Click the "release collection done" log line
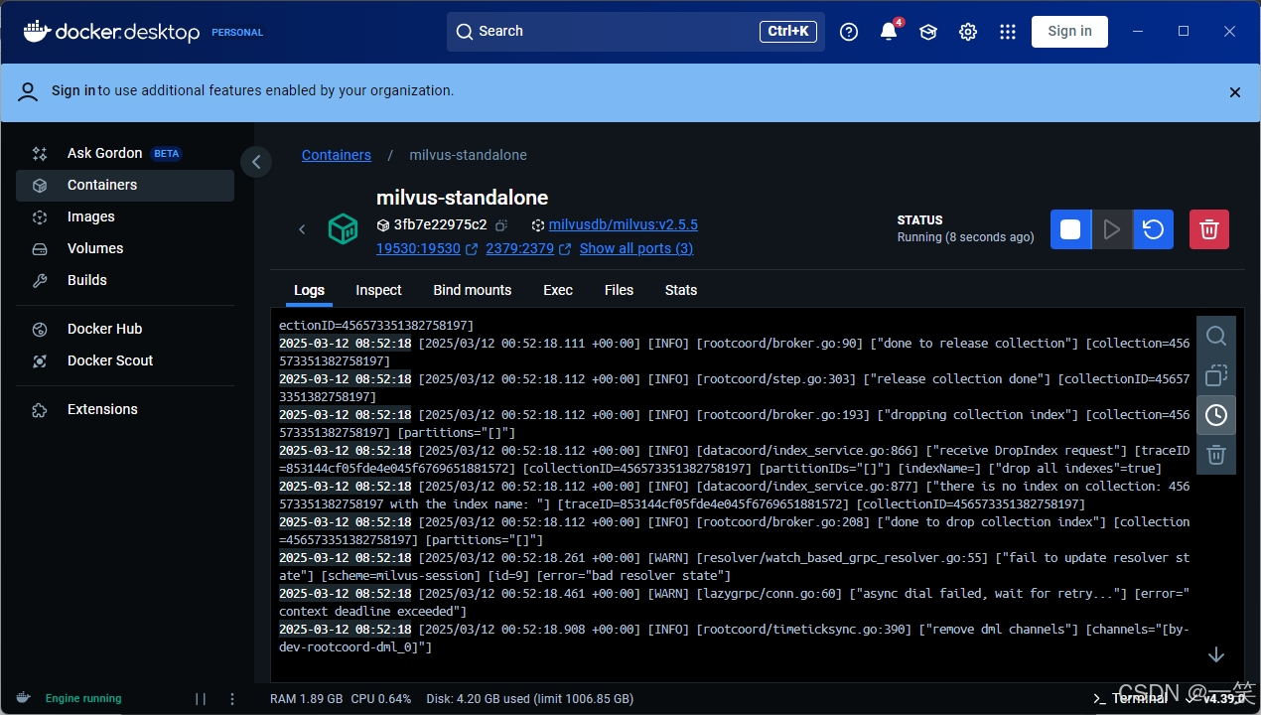 click(734, 387)
